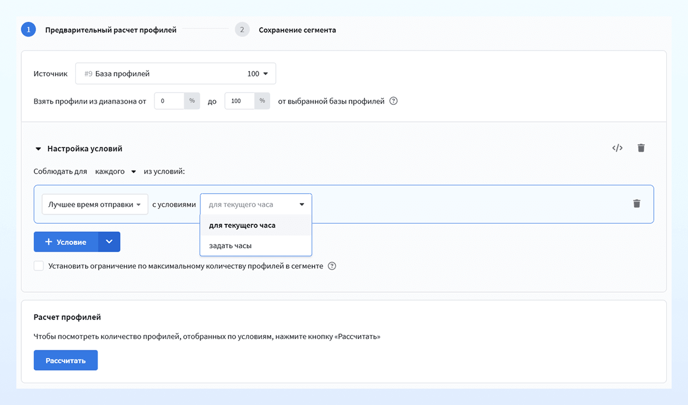Screen dimensions: 688x405
Task: Click the 'Взять профили из диапазона от' text
Action: point(90,101)
